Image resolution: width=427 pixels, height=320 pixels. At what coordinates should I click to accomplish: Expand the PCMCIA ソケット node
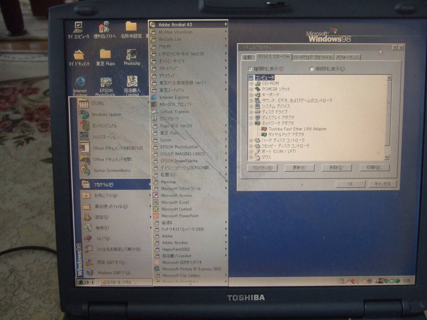251,89
